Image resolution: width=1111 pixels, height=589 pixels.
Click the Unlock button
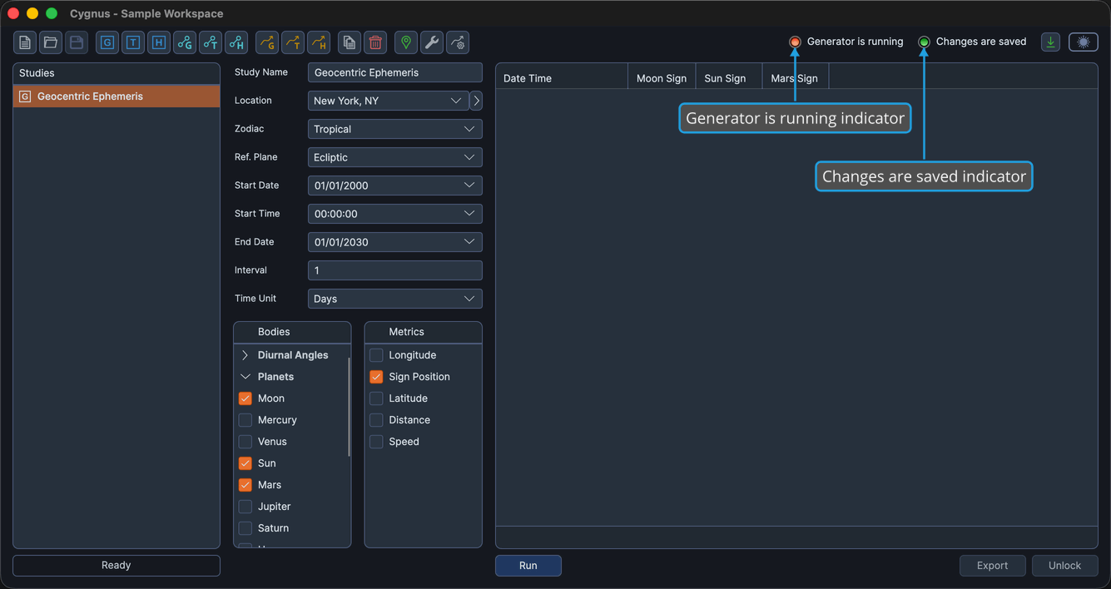click(x=1064, y=566)
